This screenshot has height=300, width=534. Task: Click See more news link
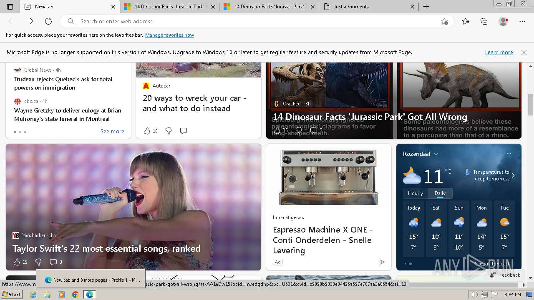click(112, 131)
